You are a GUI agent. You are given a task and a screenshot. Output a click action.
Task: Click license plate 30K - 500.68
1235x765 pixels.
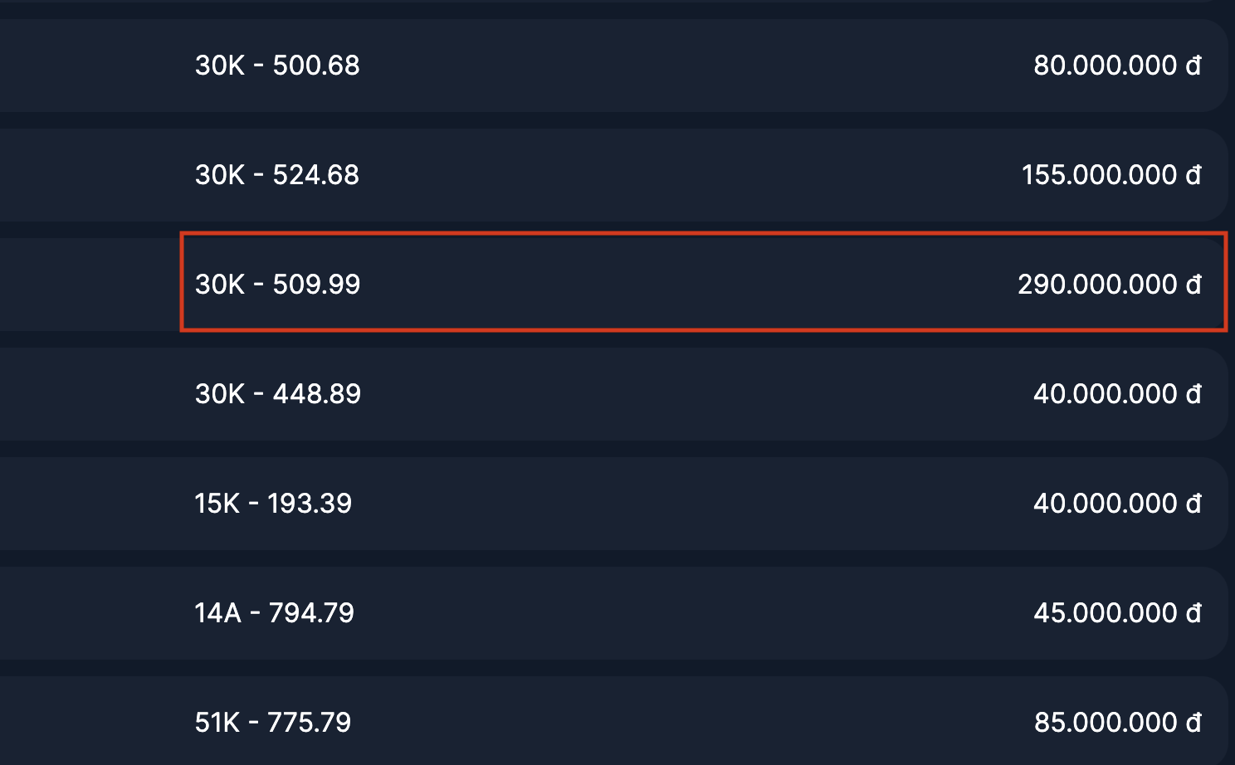tap(277, 66)
